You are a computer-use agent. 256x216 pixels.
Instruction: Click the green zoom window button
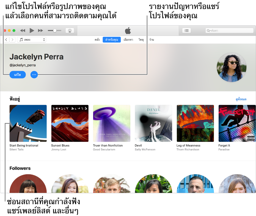click(x=14, y=30)
